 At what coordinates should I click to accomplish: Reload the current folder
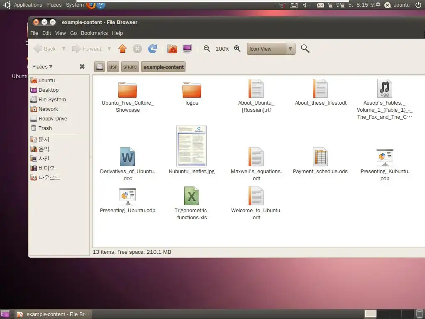[x=153, y=49]
